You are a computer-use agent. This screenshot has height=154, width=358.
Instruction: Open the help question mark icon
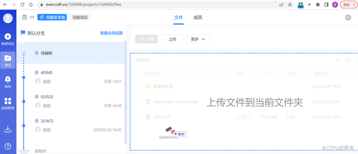tap(8, 146)
